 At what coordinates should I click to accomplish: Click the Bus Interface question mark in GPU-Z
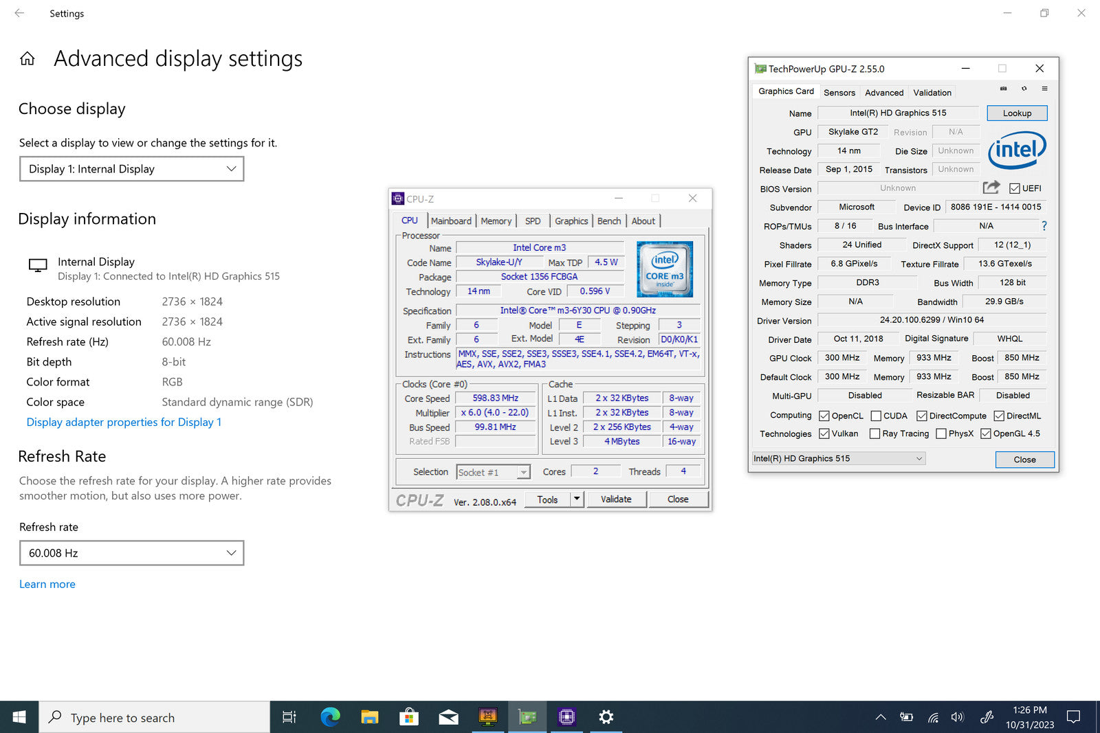tap(1044, 226)
